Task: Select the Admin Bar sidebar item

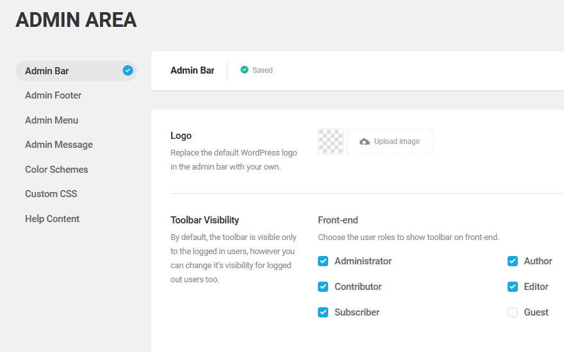Action: 47,71
